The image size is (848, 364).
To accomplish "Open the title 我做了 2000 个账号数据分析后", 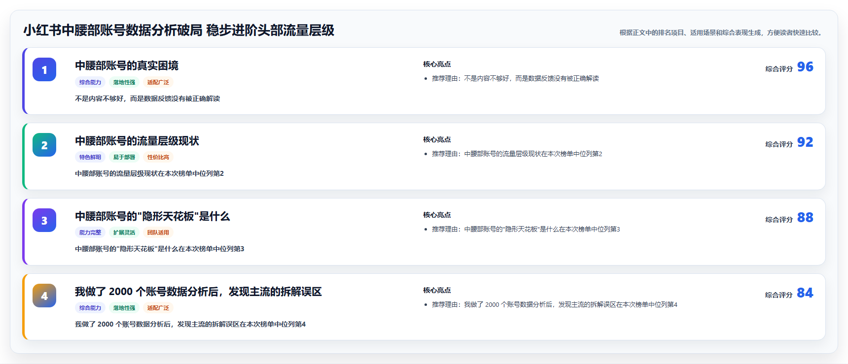I will tap(198, 292).
